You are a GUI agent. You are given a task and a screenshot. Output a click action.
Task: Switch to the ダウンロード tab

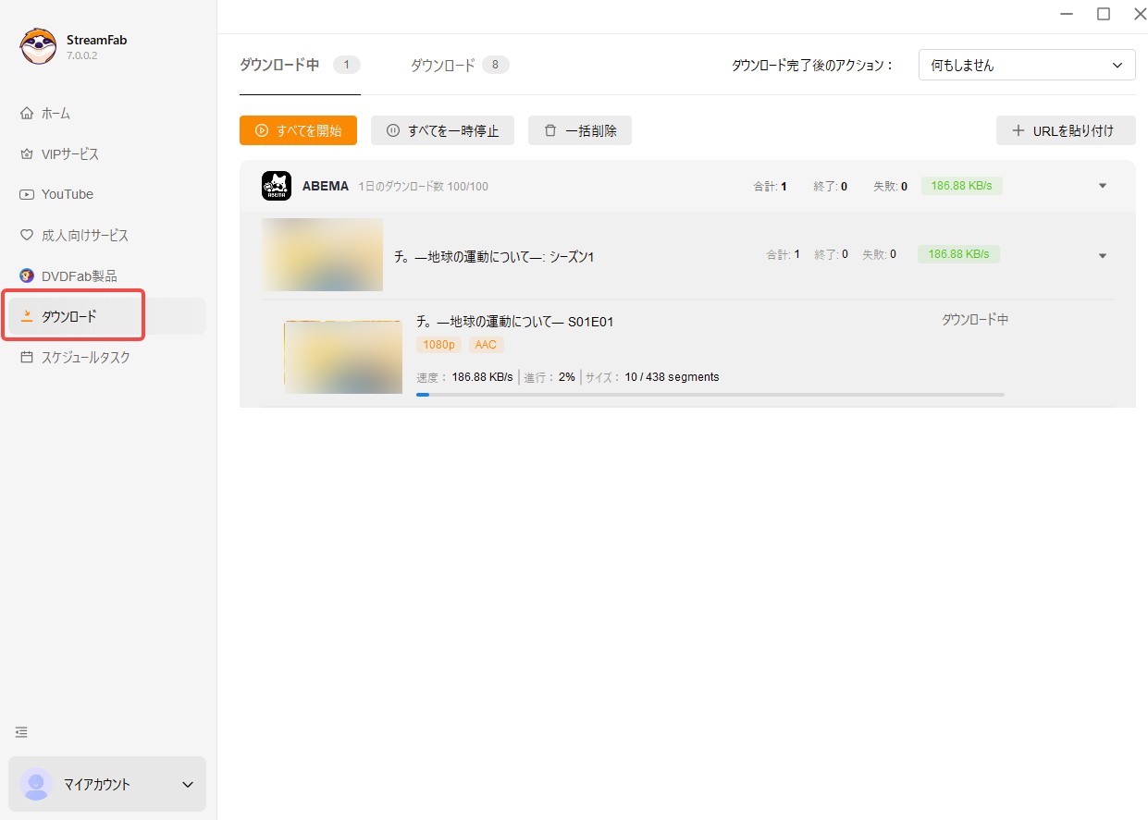tap(443, 65)
